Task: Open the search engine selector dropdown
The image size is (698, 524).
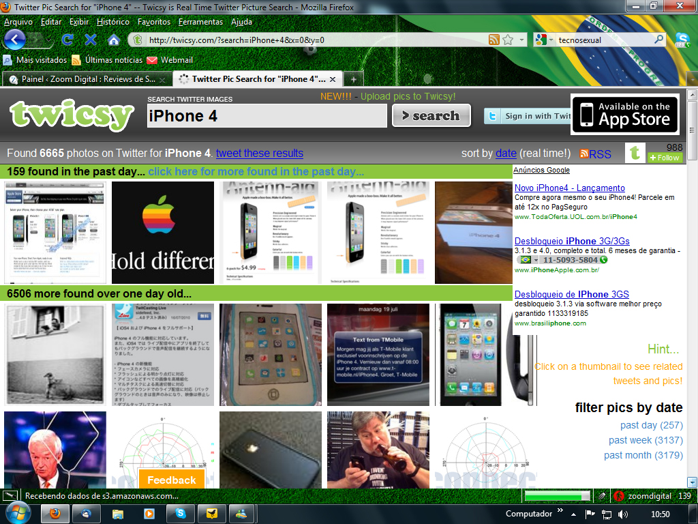Action: point(551,40)
